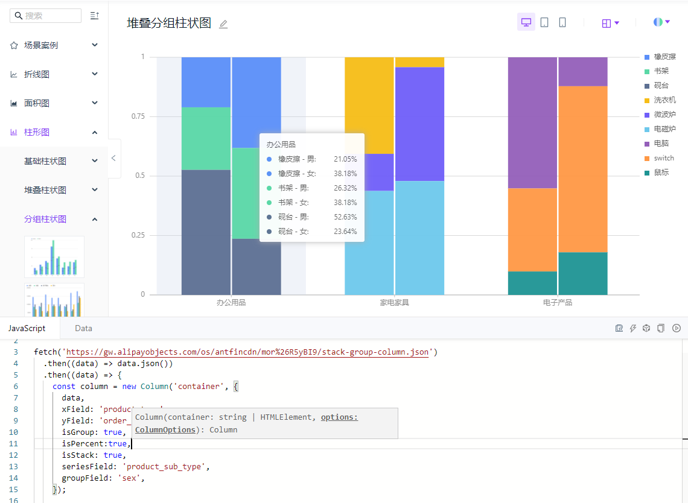Open the first grouped column chart thumbnail

[54, 257]
